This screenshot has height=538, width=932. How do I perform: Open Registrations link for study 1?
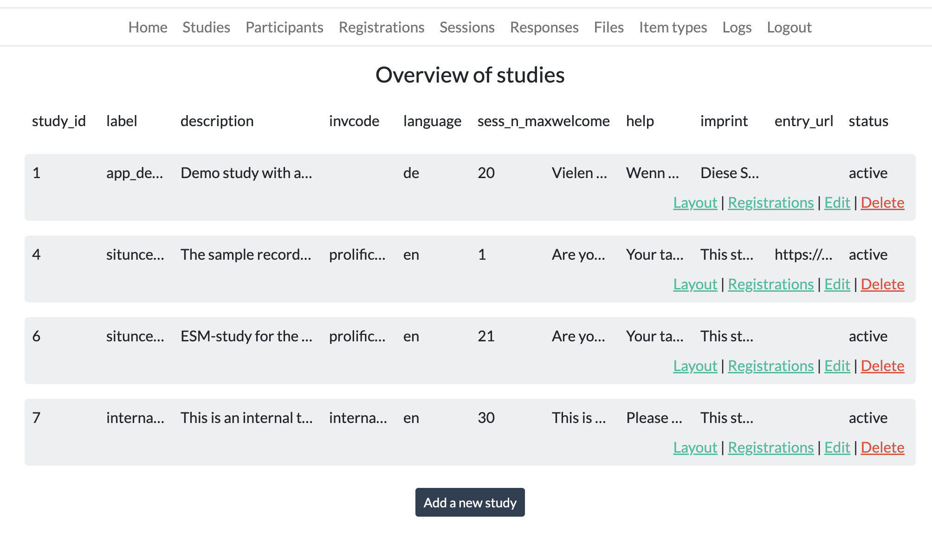point(770,203)
